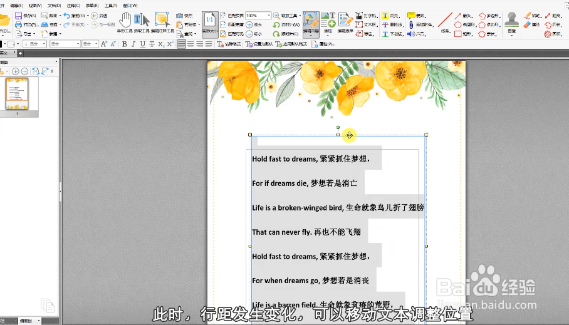Open the zoom percentage dropdown
This screenshot has width=569, height=325.
pos(269,16)
